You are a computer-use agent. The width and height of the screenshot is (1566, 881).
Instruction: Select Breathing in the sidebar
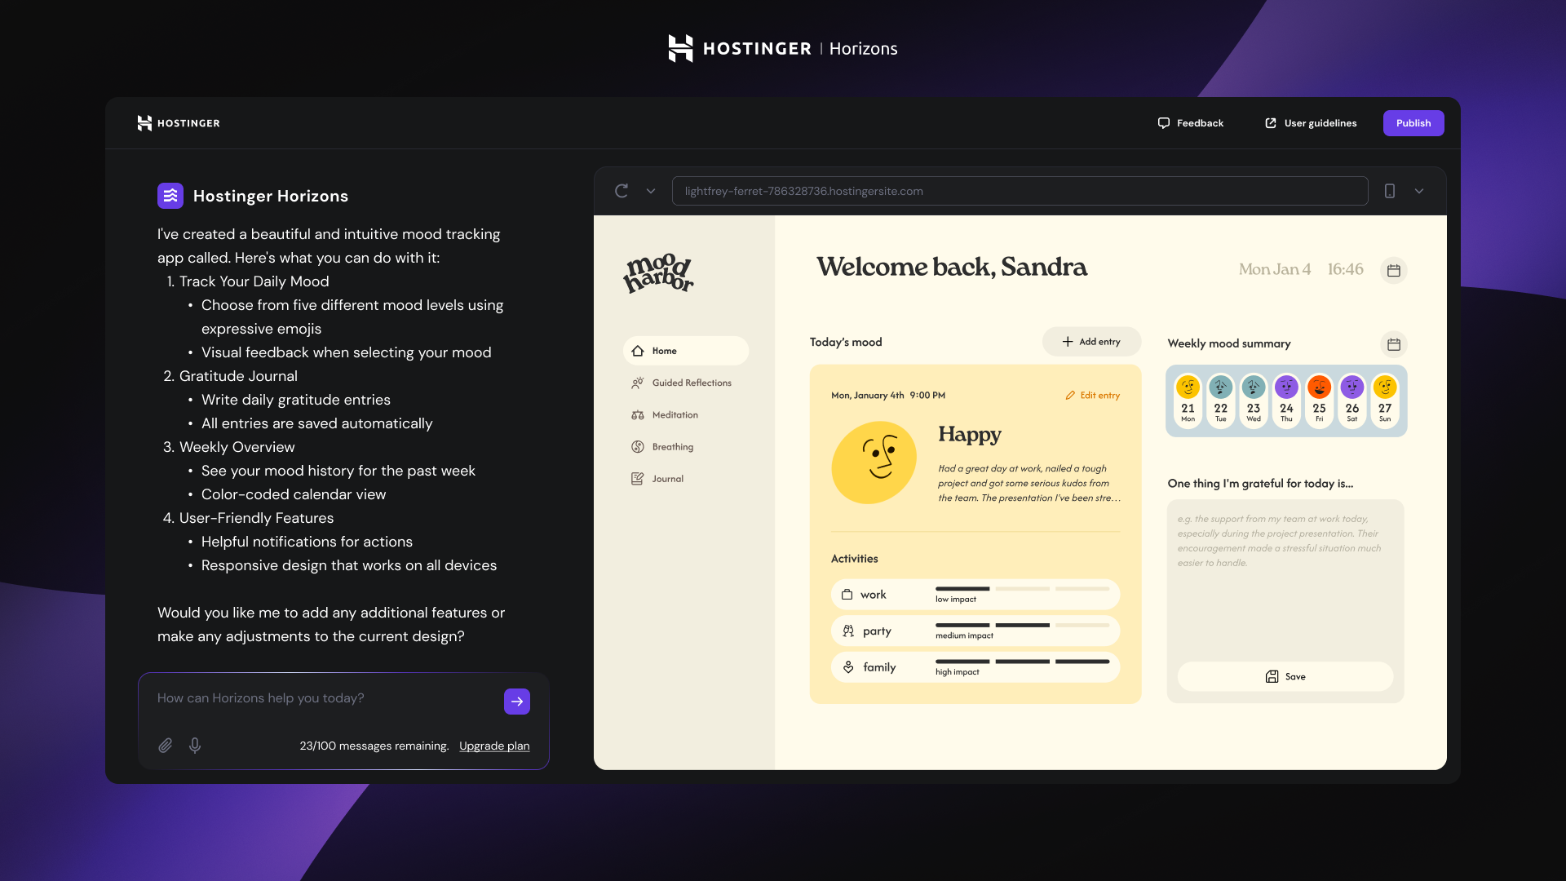coord(672,446)
